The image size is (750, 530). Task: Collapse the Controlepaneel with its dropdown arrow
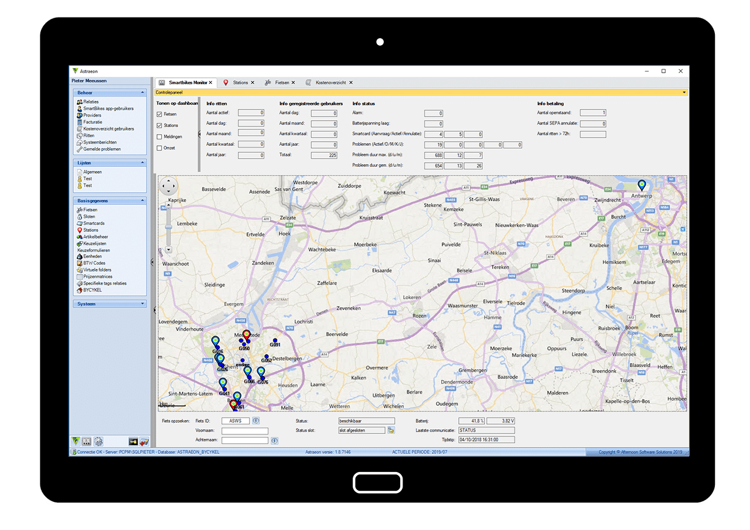click(x=684, y=93)
